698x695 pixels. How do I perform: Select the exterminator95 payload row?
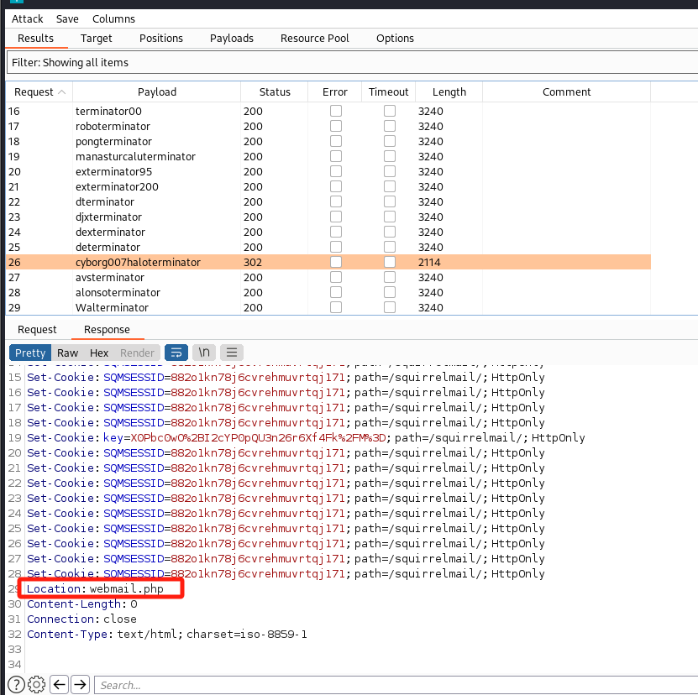(x=328, y=172)
